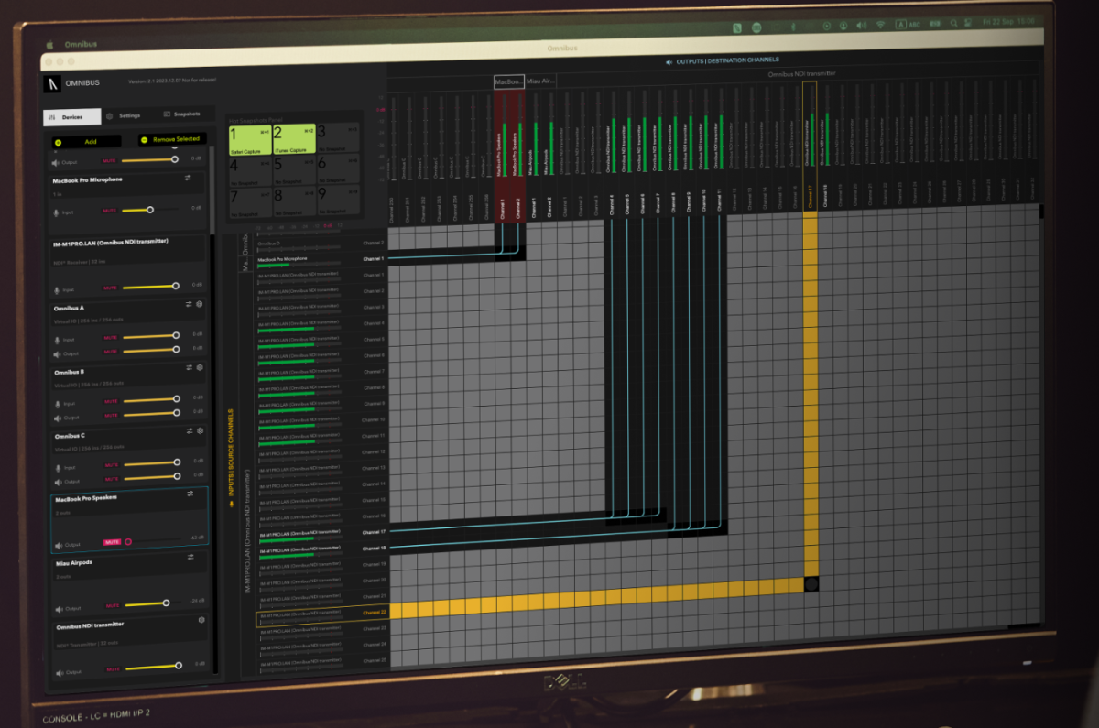Open Omnibus NDI transmitter gear settings
This screenshot has height=728, width=1099.
point(201,620)
